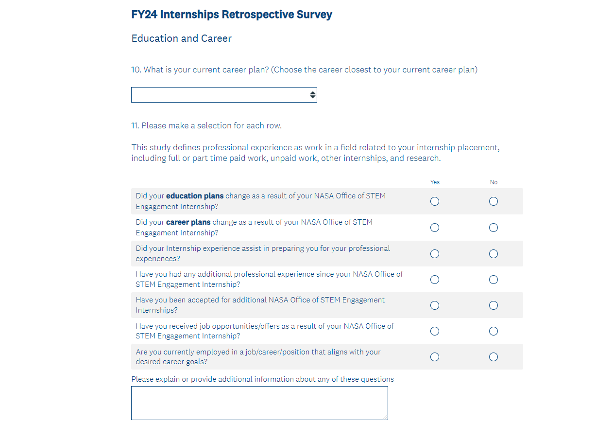Viewport: 596px width, 424px height.
Task: Choose Yes for career plans change
Action: (x=435, y=228)
